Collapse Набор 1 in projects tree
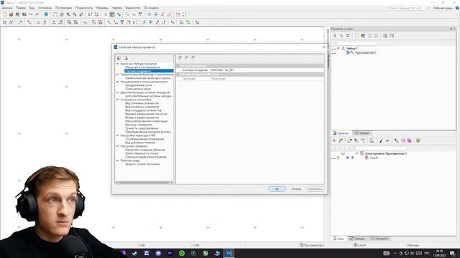The image size is (460, 258). tap(339, 48)
